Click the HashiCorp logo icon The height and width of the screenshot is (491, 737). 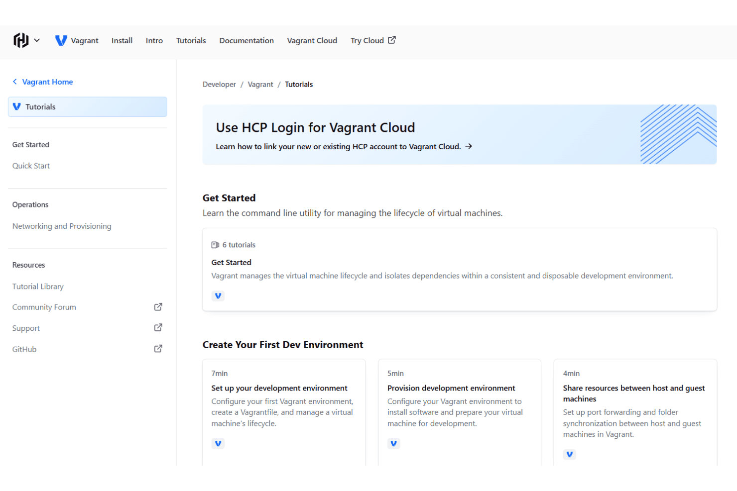tap(21, 40)
